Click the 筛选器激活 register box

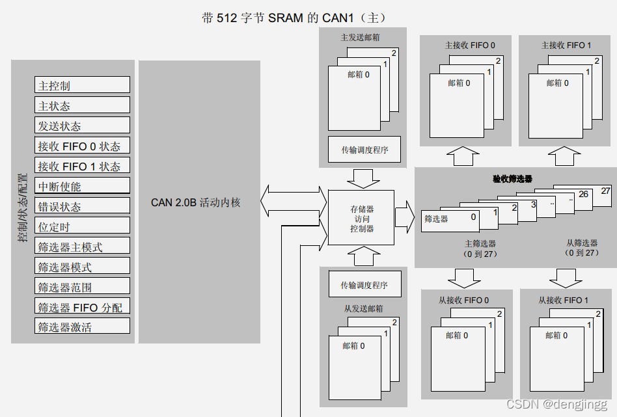(x=82, y=326)
